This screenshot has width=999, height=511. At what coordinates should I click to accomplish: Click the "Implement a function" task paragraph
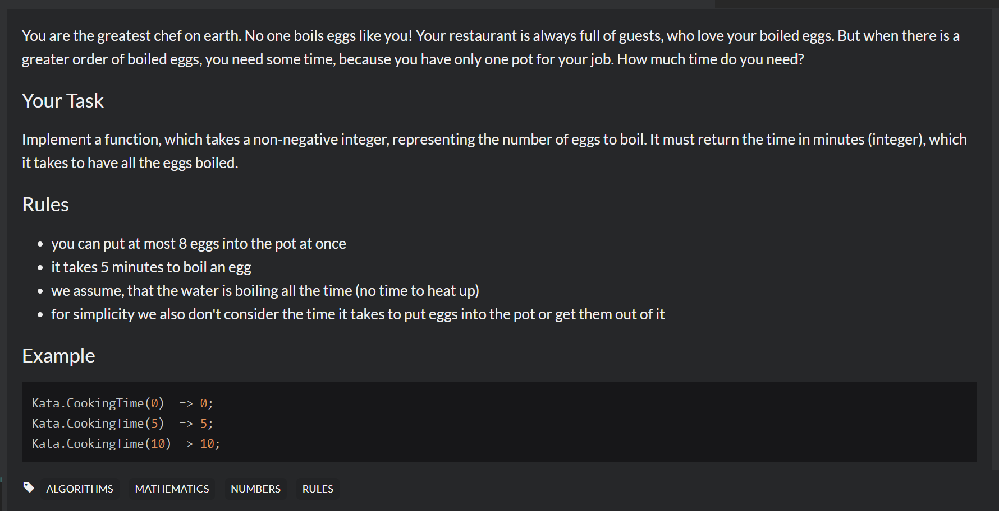(494, 151)
